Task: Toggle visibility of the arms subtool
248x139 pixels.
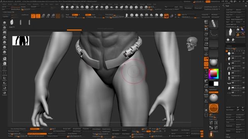Action: 244,68
